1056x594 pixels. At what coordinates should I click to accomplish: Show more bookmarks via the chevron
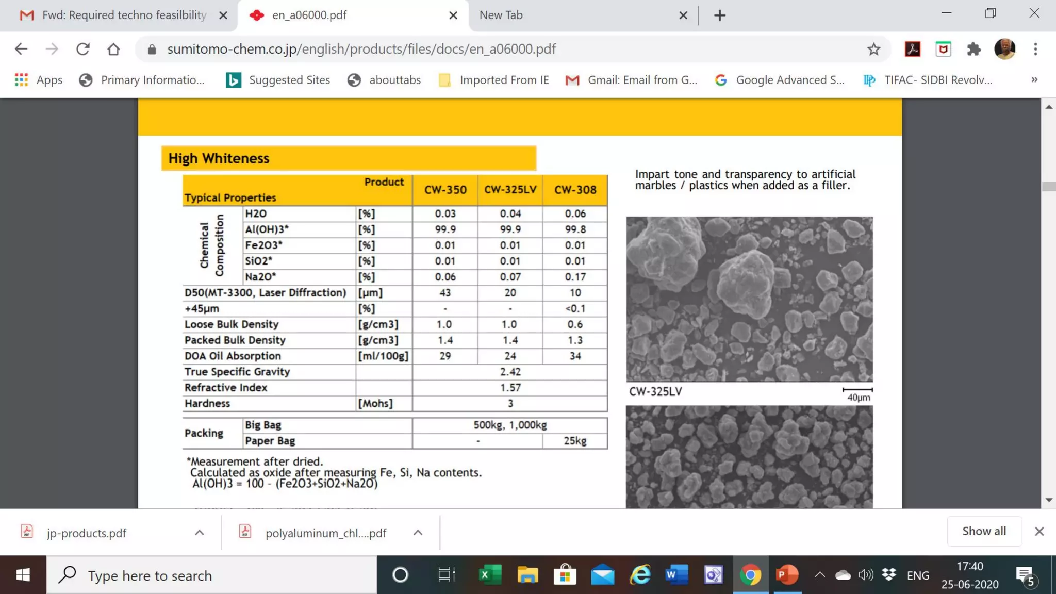[x=1034, y=80]
